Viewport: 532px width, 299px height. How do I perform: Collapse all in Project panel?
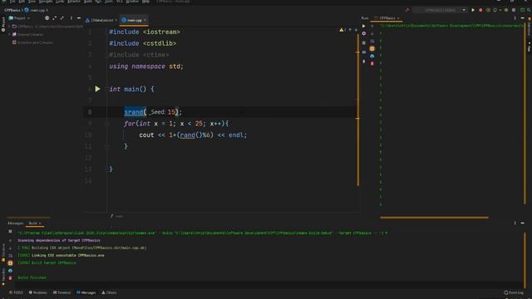click(62, 18)
